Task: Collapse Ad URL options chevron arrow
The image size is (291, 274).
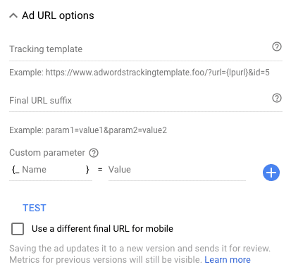Action: point(13,15)
